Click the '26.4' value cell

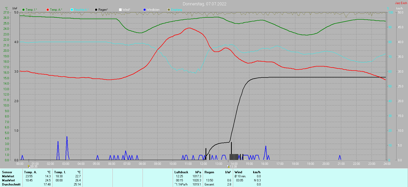[78, 180]
